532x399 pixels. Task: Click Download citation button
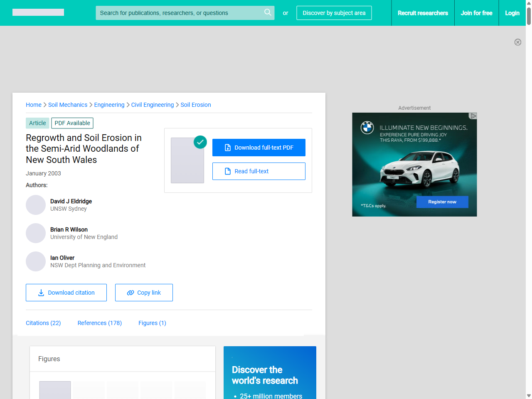coord(66,293)
